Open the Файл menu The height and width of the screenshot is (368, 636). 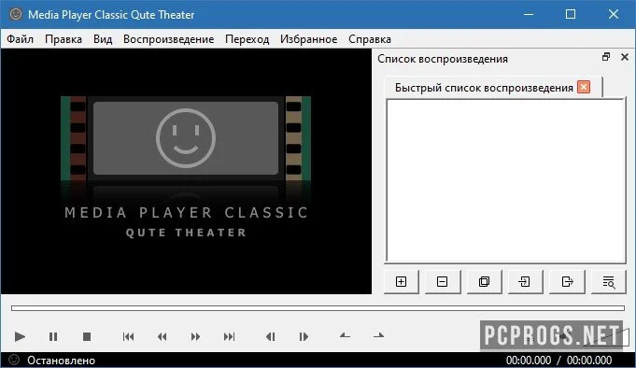[x=21, y=39]
